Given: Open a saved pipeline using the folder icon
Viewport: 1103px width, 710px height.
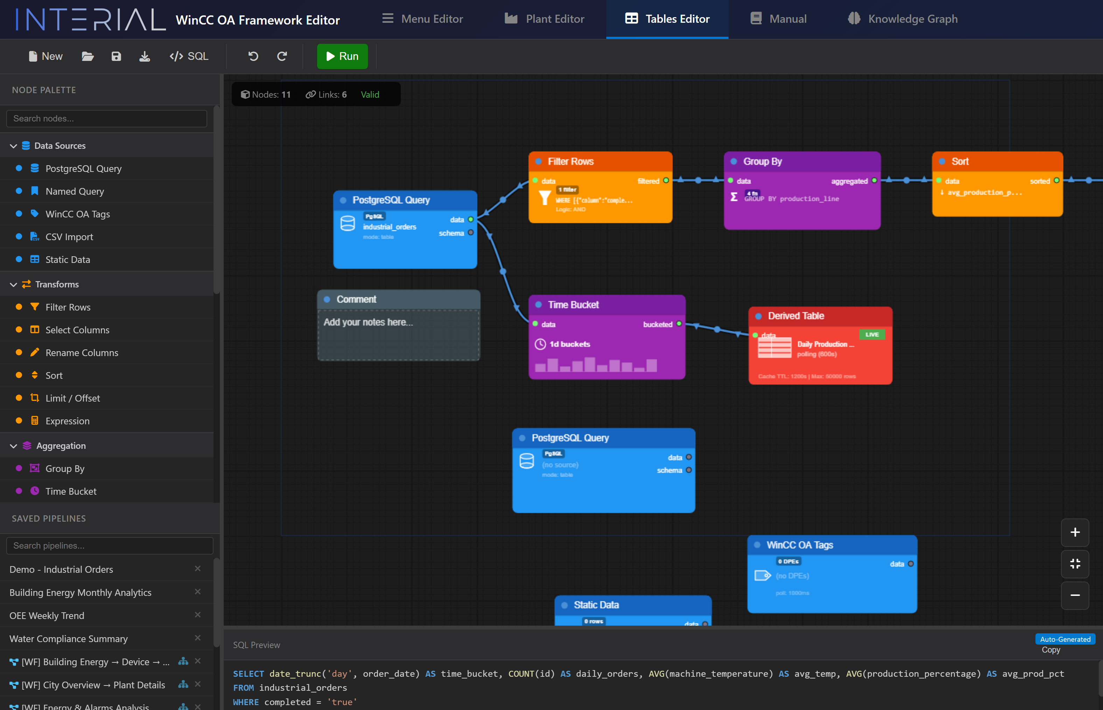Looking at the screenshot, I should (x=88, y=56).
